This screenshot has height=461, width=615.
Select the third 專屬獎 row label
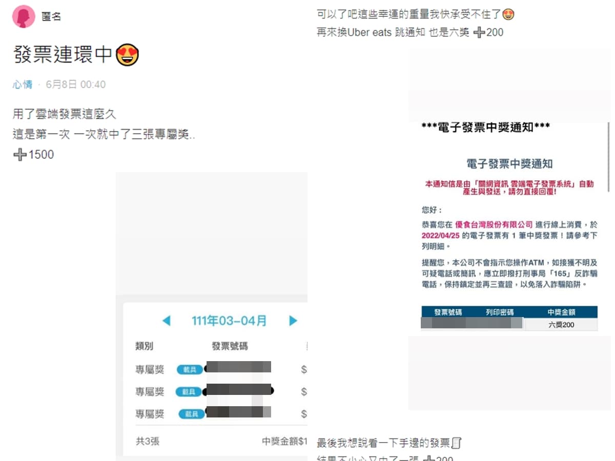pyautogui.click(x=150, y=414)
